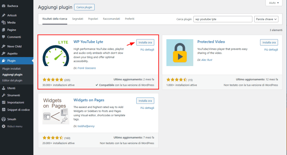This screenshot has height=155, width=287.
Task: Switch to the Segnalati tab
Action: click(x=78, y=19)
